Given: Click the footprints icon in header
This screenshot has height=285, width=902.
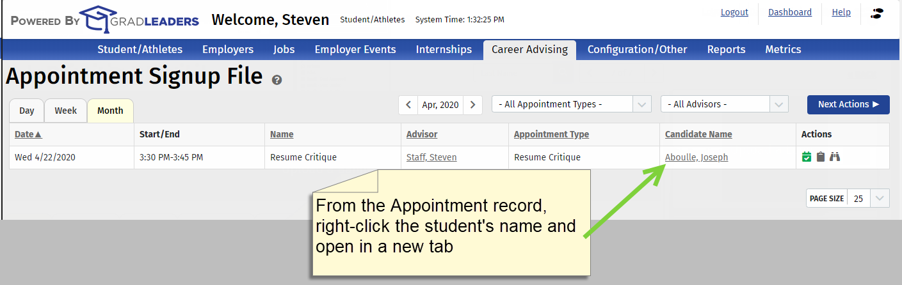Looking at the screenshot, I should [878, 13].
